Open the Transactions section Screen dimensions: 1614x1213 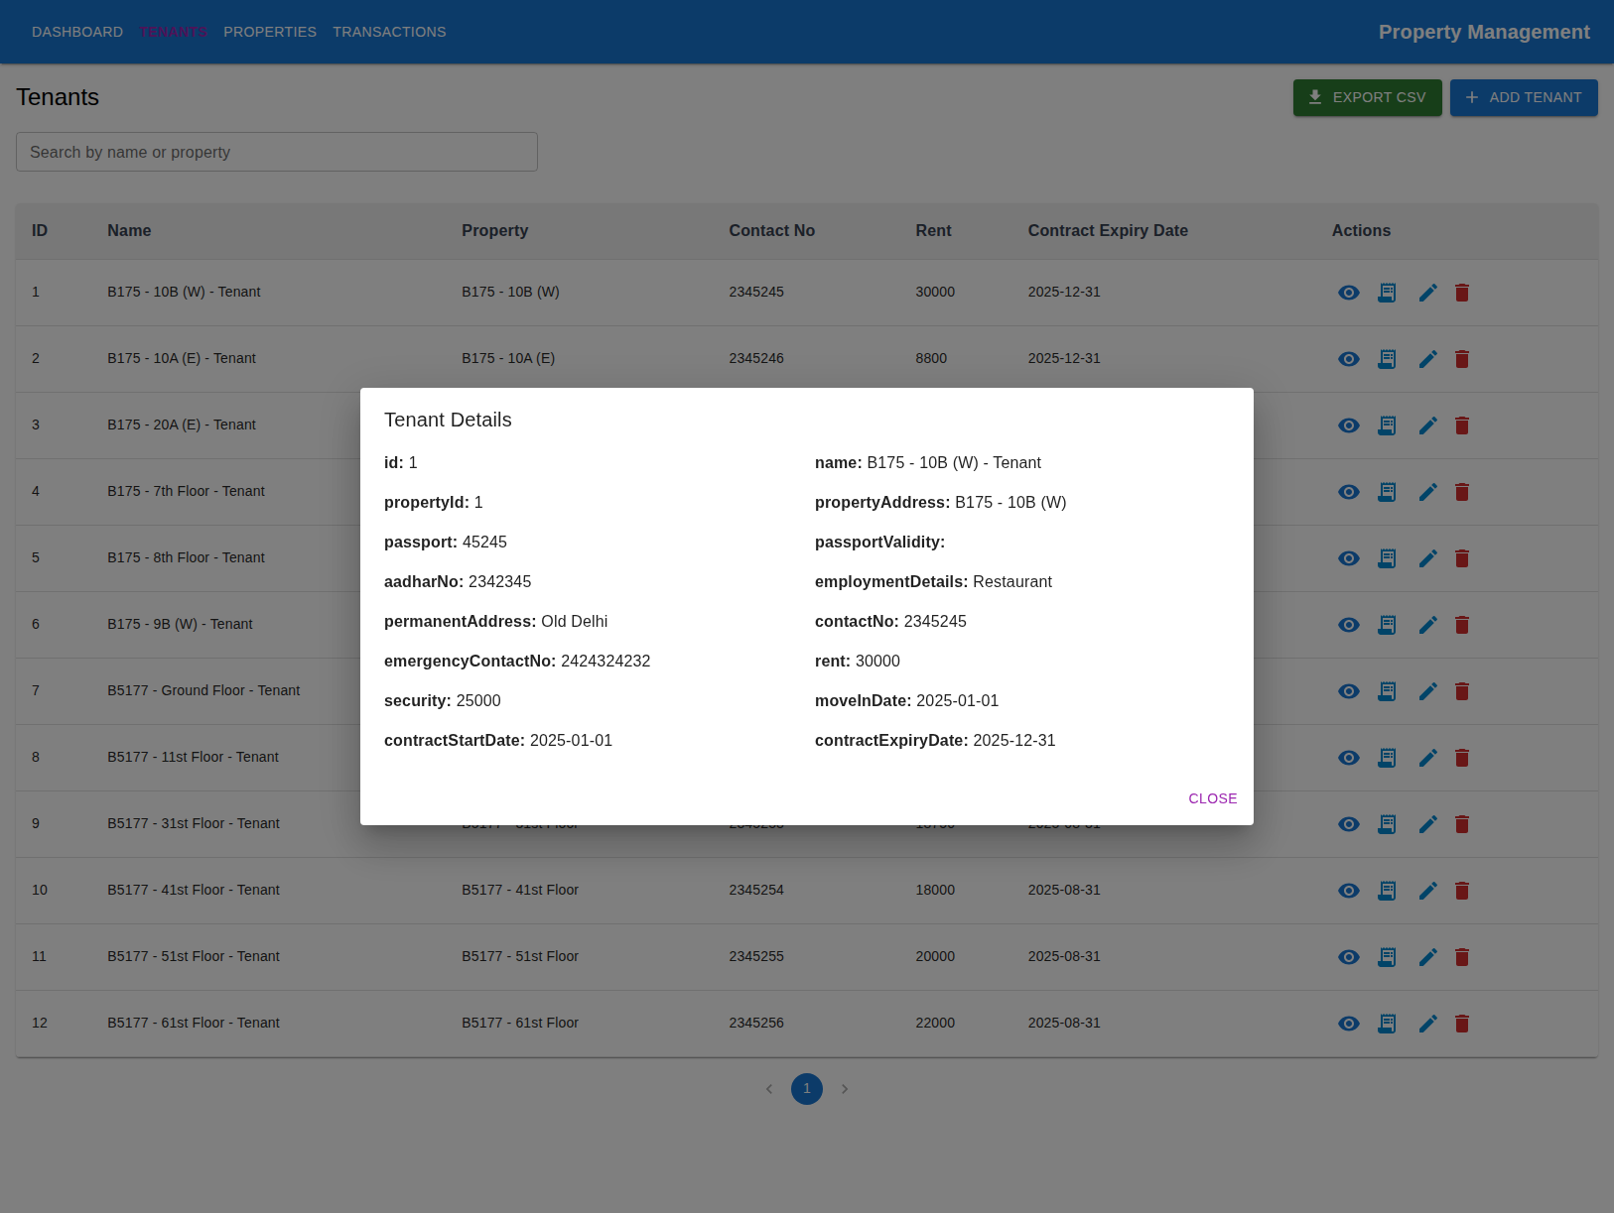[x=389, y=31]
